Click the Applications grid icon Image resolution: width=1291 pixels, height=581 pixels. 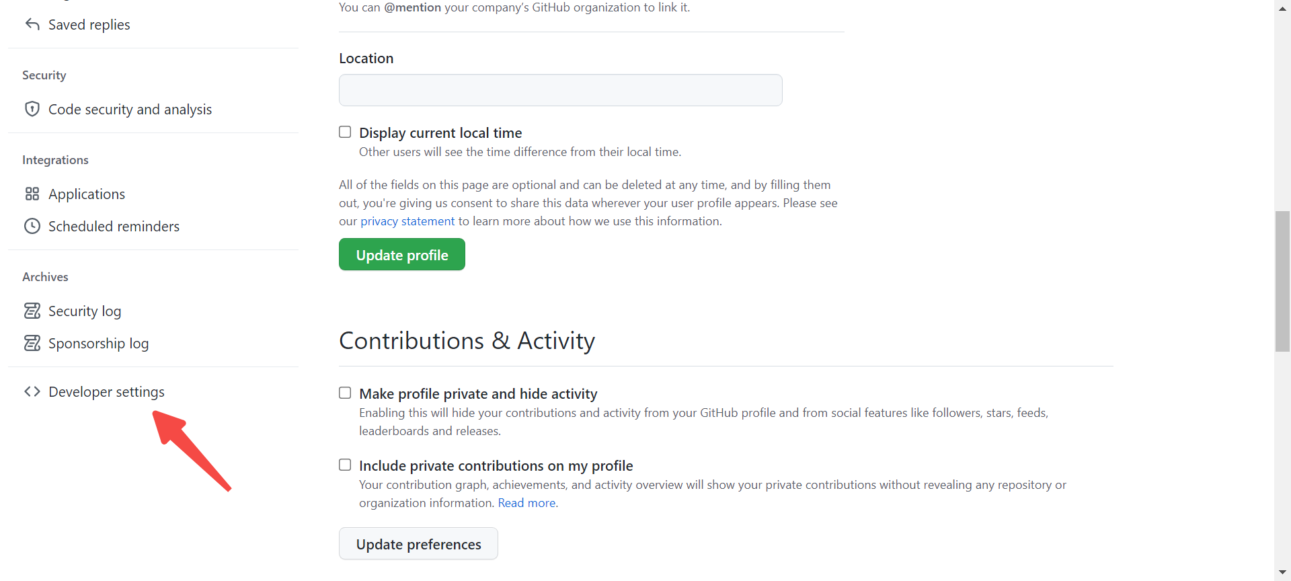click(x=32, y=194)
